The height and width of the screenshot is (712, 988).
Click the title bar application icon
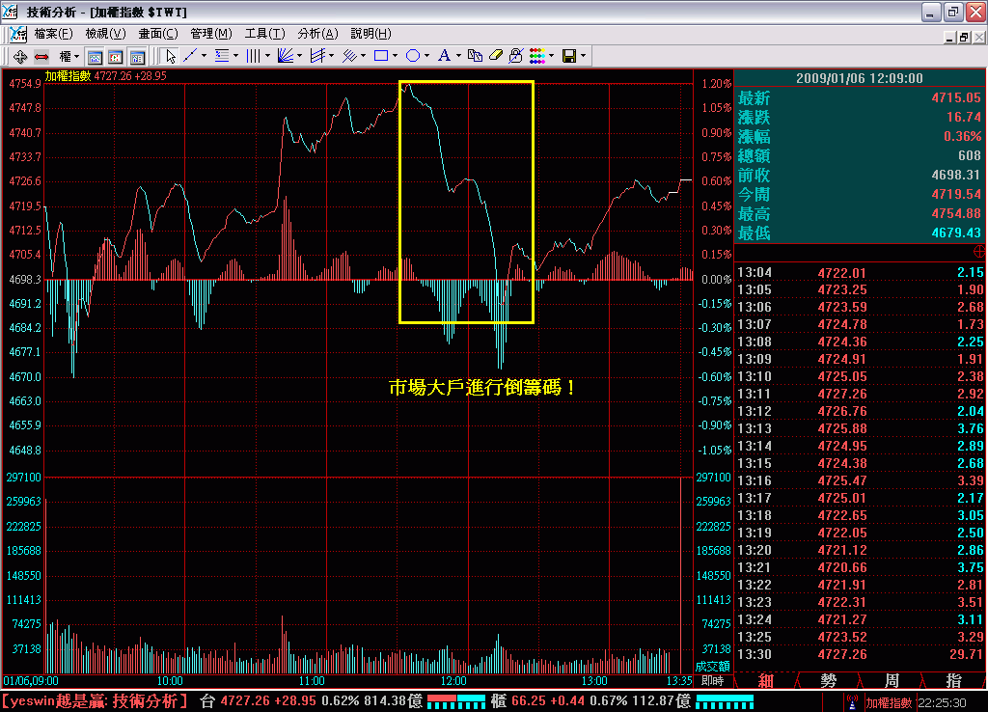coord(10,11)
